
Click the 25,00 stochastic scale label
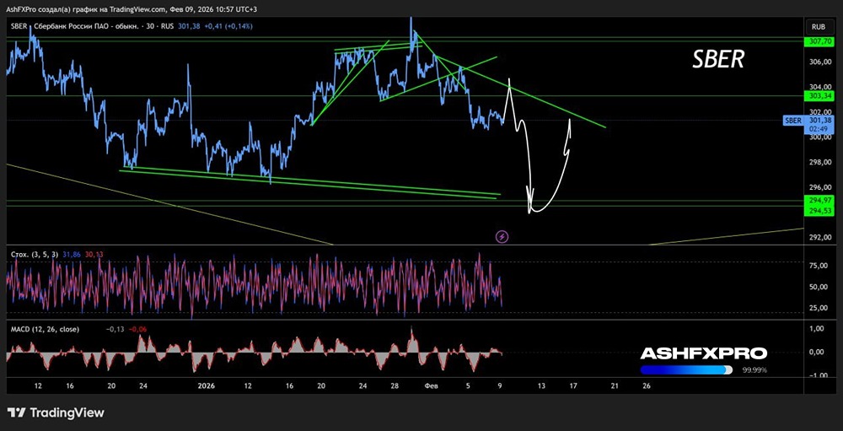coord(819,308)
